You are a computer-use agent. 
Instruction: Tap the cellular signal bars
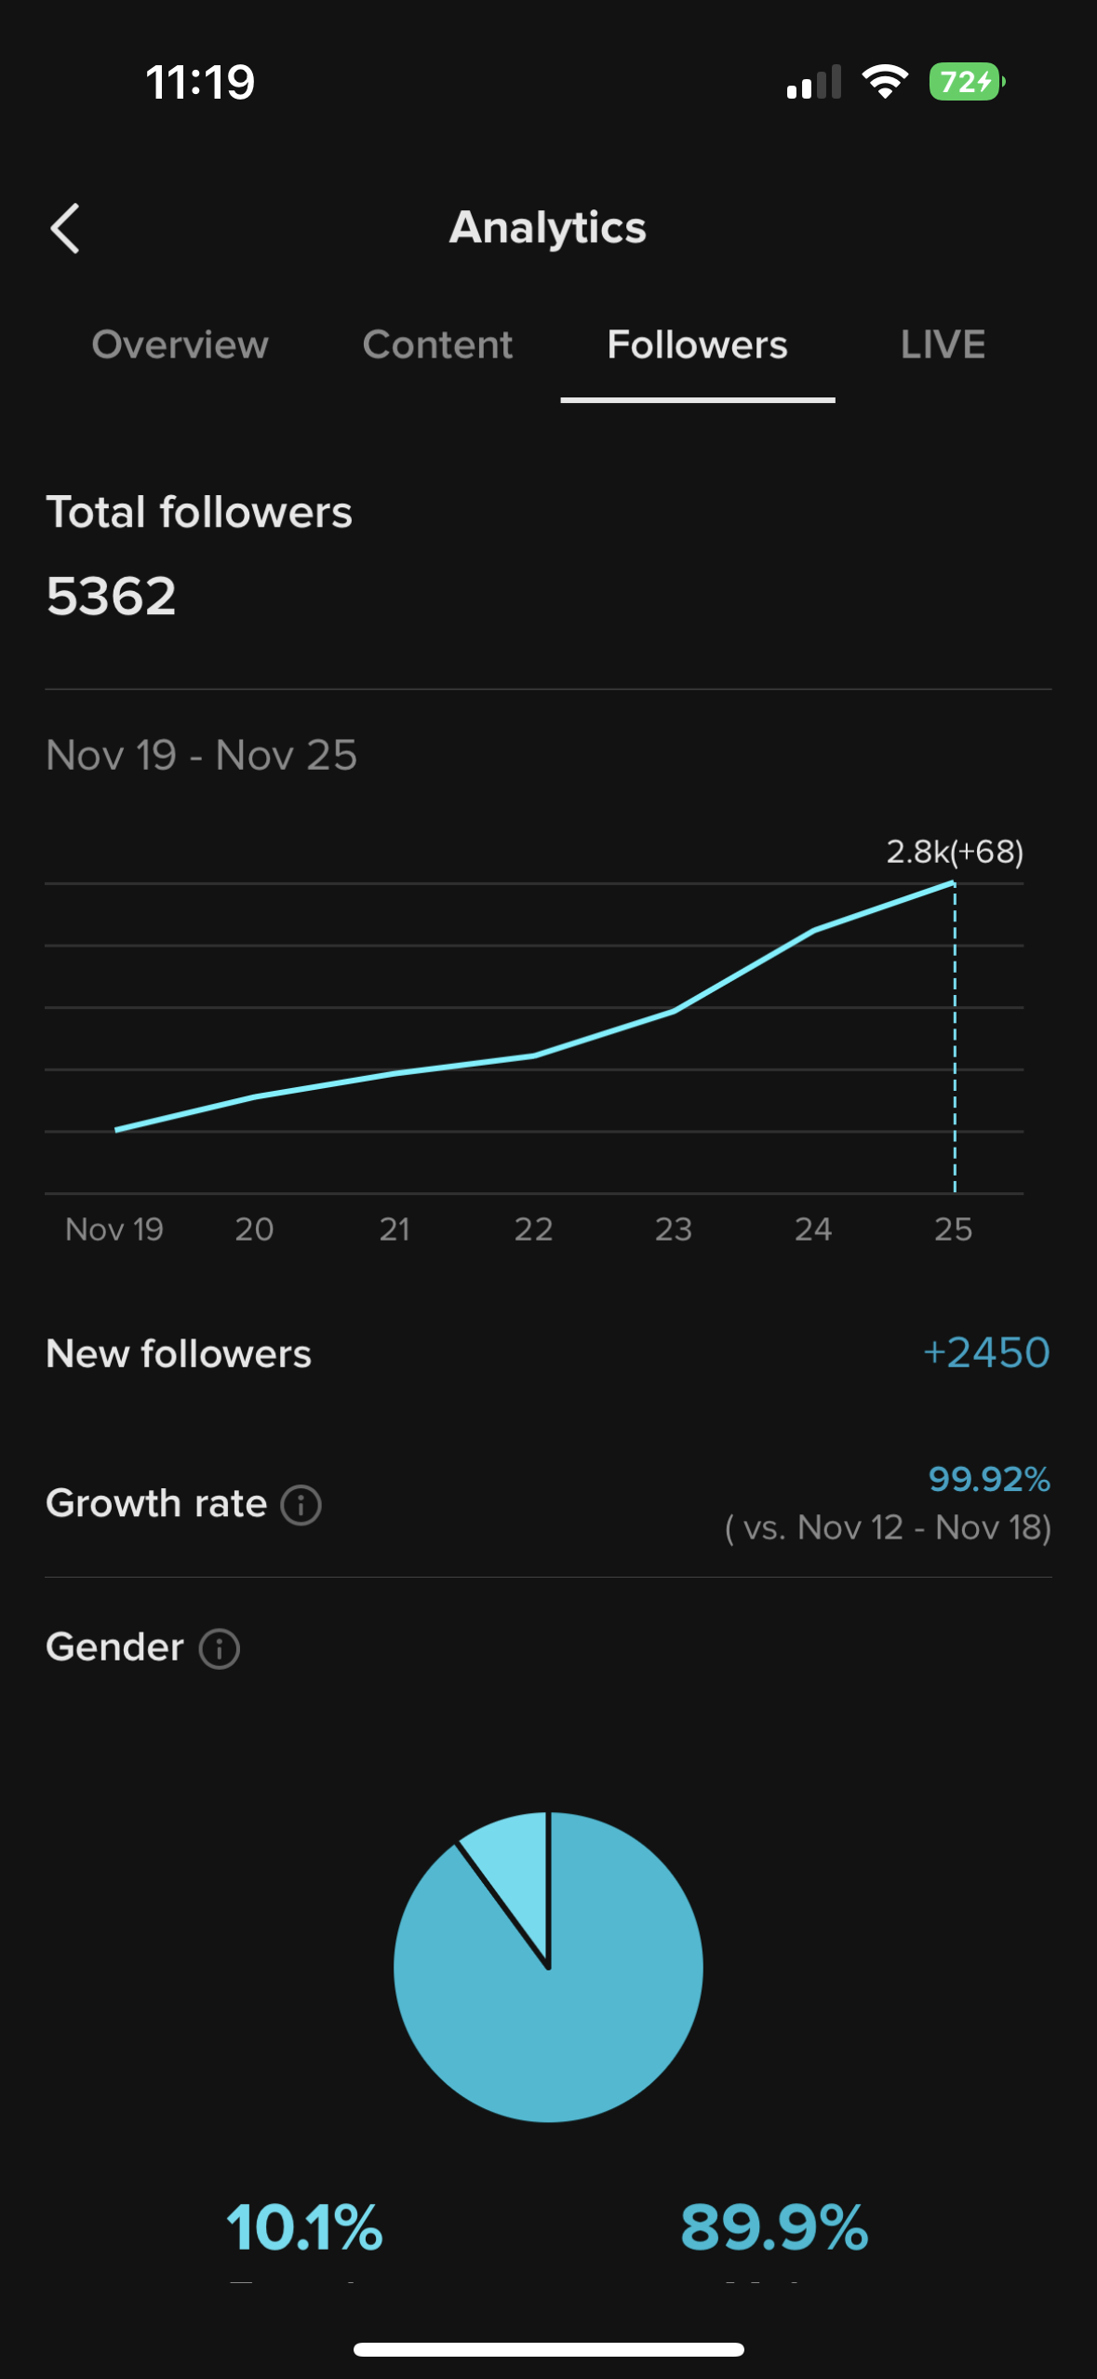813,82
